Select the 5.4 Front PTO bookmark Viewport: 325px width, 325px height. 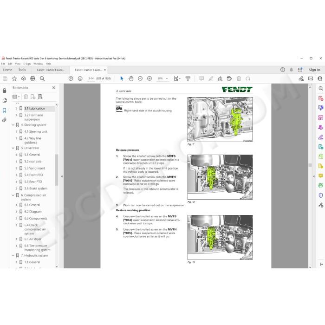coord(33,175)
